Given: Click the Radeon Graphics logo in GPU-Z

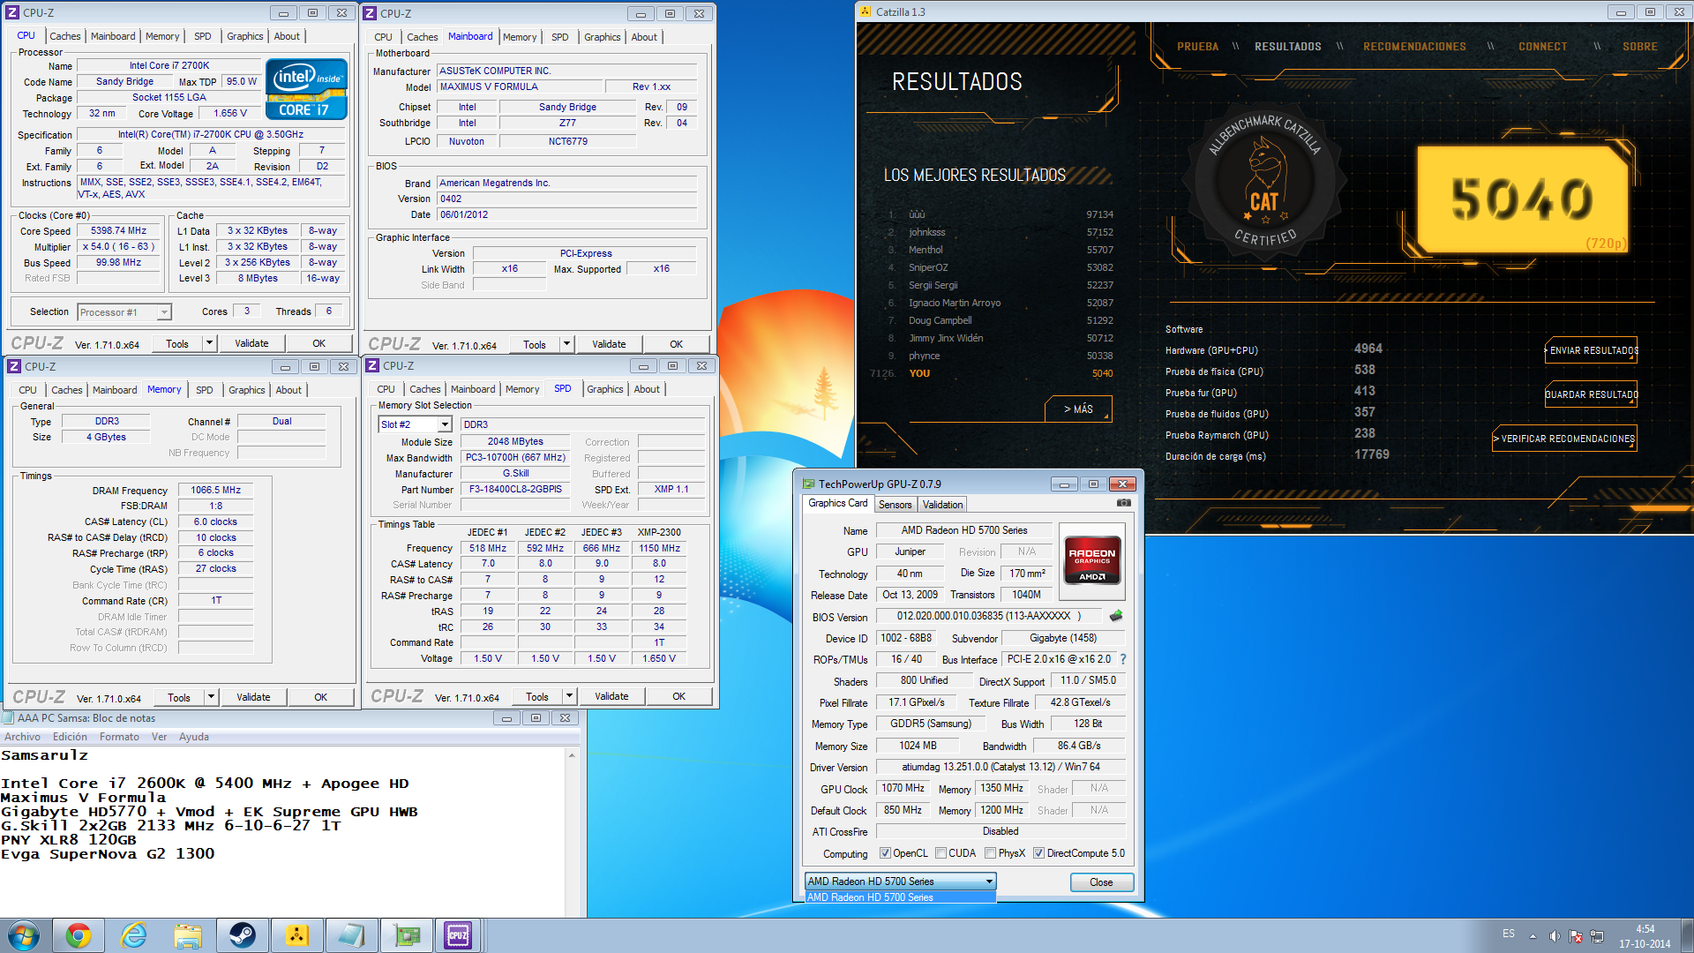Looking at the screenshot, I should (1092, 560).
